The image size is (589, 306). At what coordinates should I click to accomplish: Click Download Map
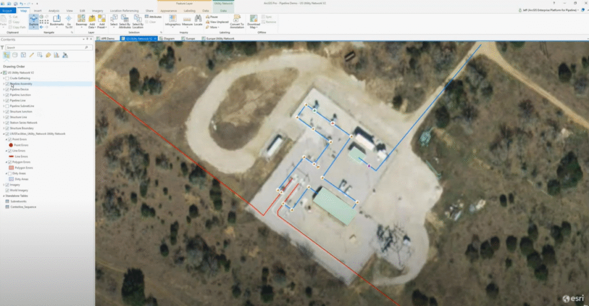pyautogui.click(x=254, y=21)
